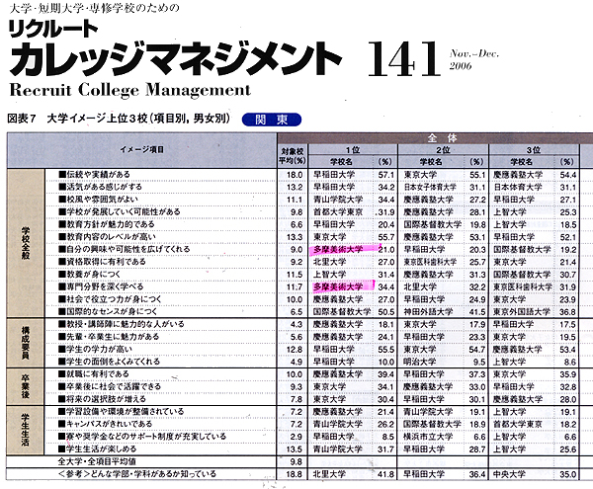Click the '中央大学' cell
593x489 pixels.
click(509, 474)
